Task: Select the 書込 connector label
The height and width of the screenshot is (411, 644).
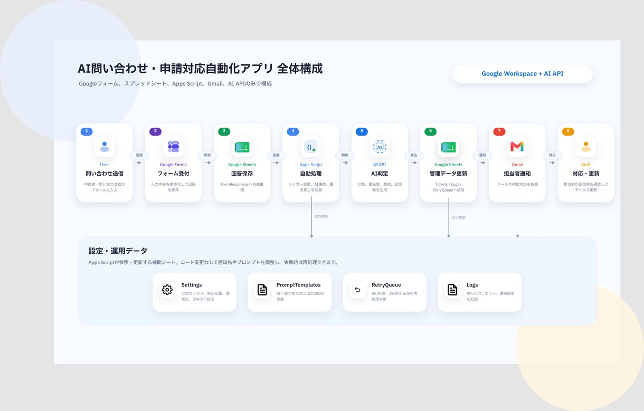Action: [x=414, y=156]
